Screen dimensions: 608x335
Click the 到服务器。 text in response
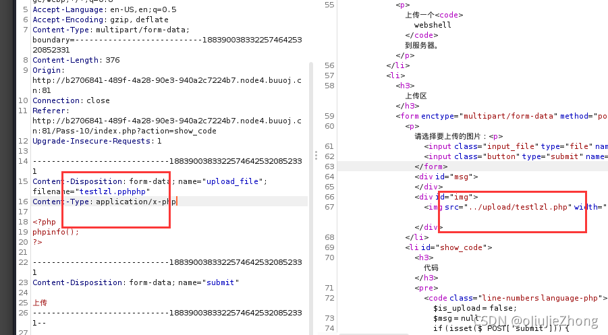pyautogui.click(x=422, y=45)
